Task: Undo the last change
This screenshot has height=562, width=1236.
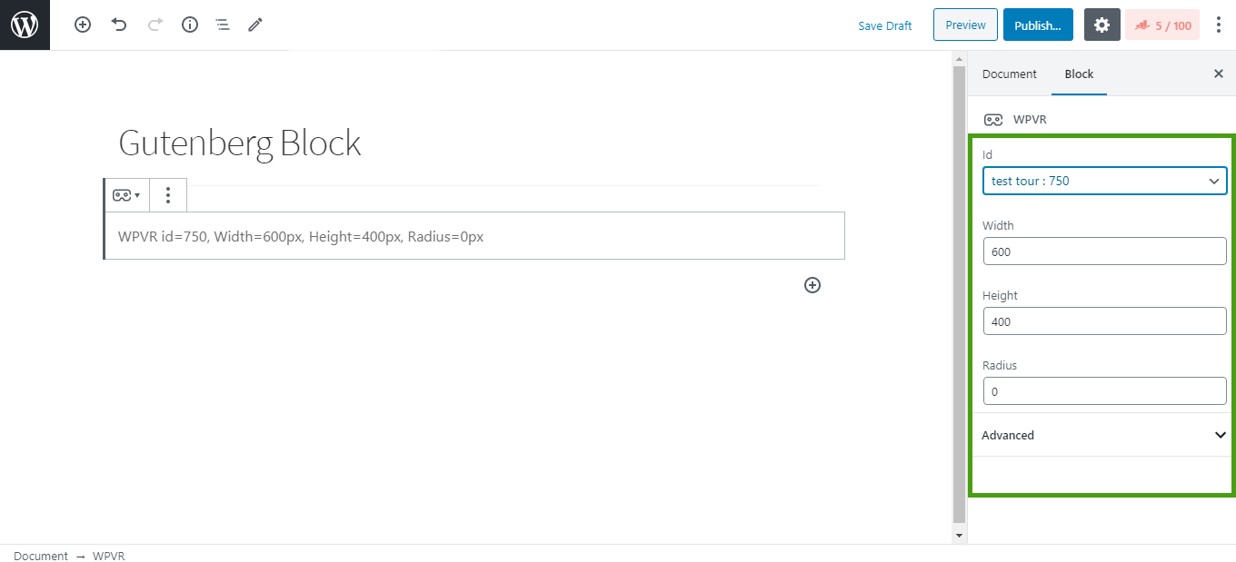Action: coord(119,25)
